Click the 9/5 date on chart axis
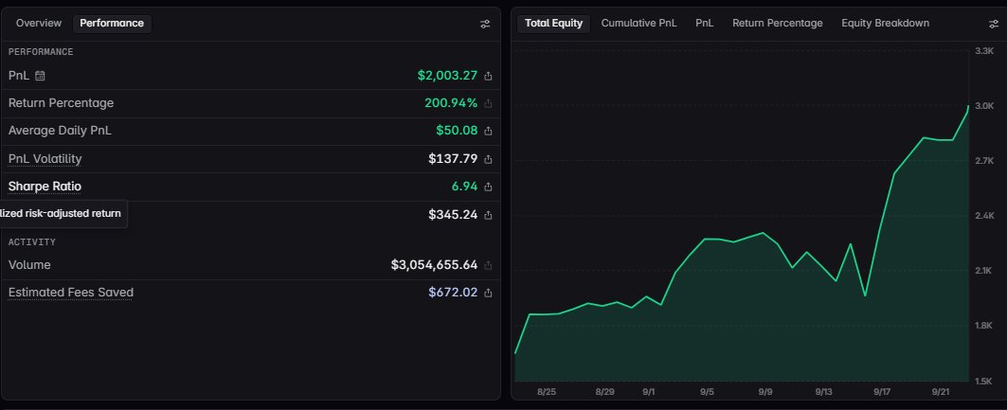Viewport: 1007px width, 410px height. 707,391
